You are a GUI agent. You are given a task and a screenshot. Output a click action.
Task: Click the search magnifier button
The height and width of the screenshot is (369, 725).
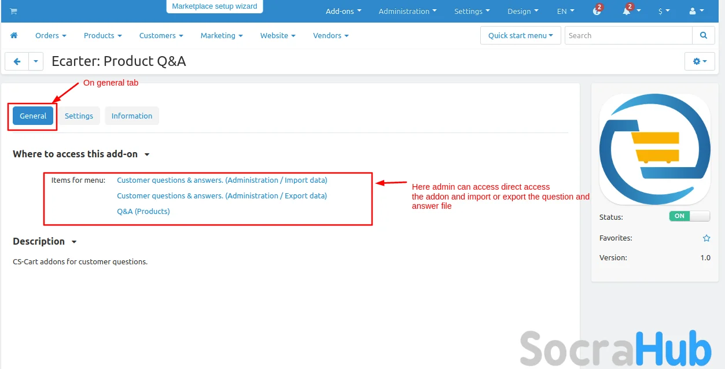(x=704, y=35)
